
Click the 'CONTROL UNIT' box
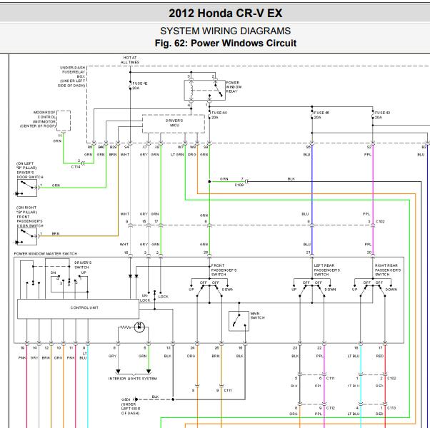[78, 309]
